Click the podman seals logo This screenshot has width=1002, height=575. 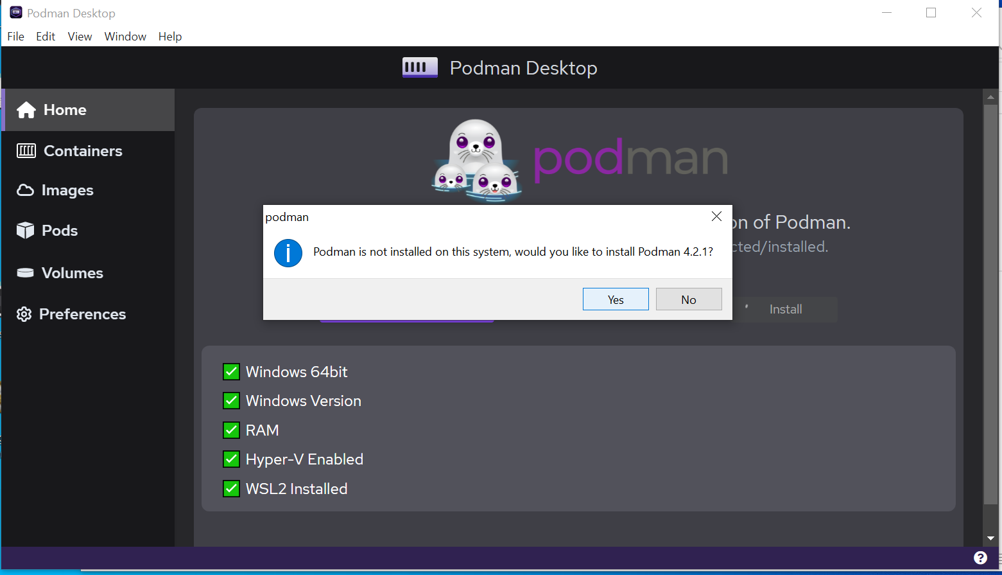477,159
